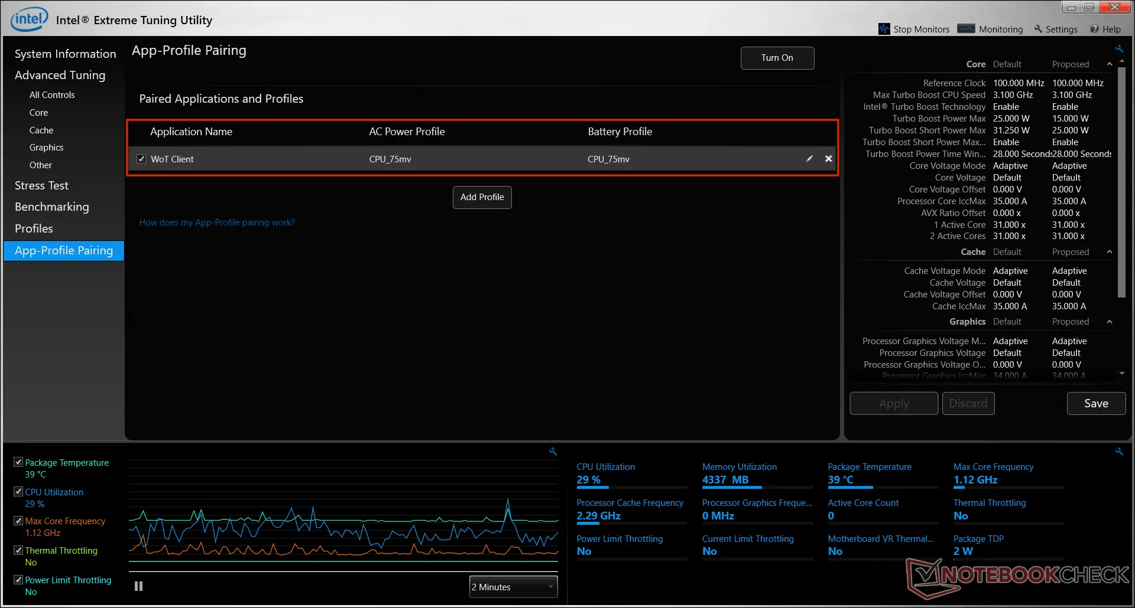The image size is (1135, 608).
Task: Uncheck the WoT Client checkbox
Action: pyautogui.click(x=141, y=159)
